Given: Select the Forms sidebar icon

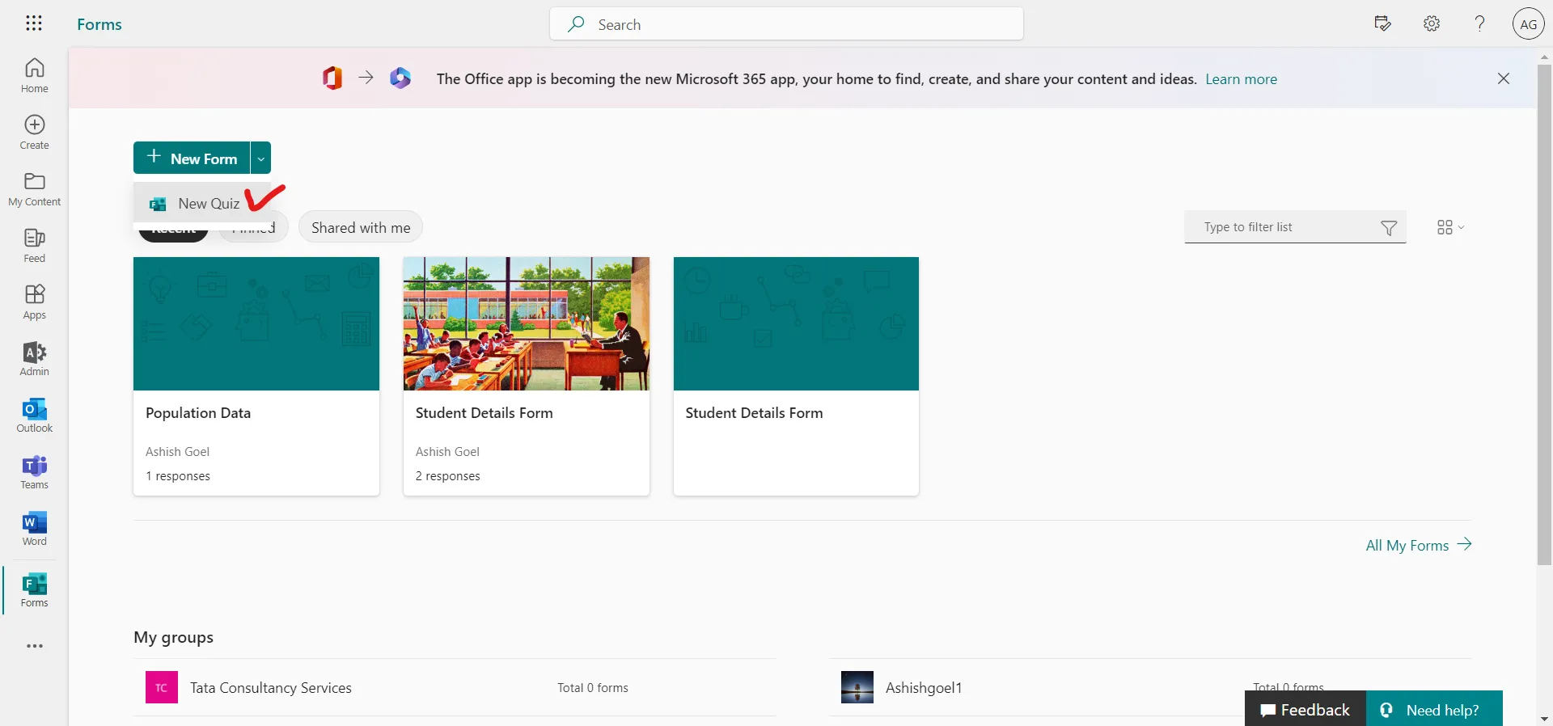Looking at the screenshot, I should point(34,590).
